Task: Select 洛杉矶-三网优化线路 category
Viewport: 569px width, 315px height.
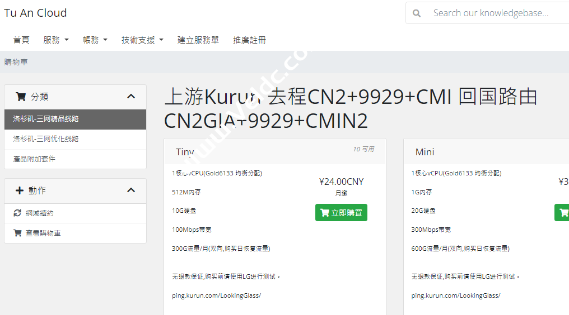Action: (75, 139)
